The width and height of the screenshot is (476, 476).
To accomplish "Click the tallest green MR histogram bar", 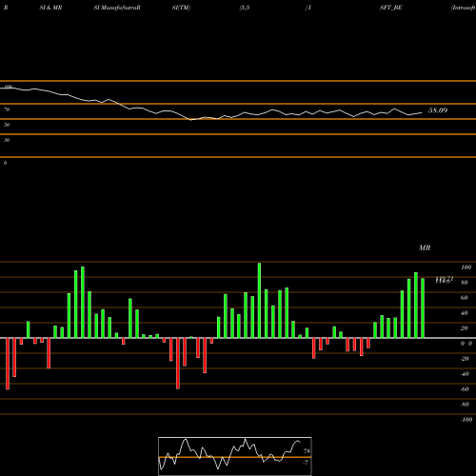I will pos(259,300).
